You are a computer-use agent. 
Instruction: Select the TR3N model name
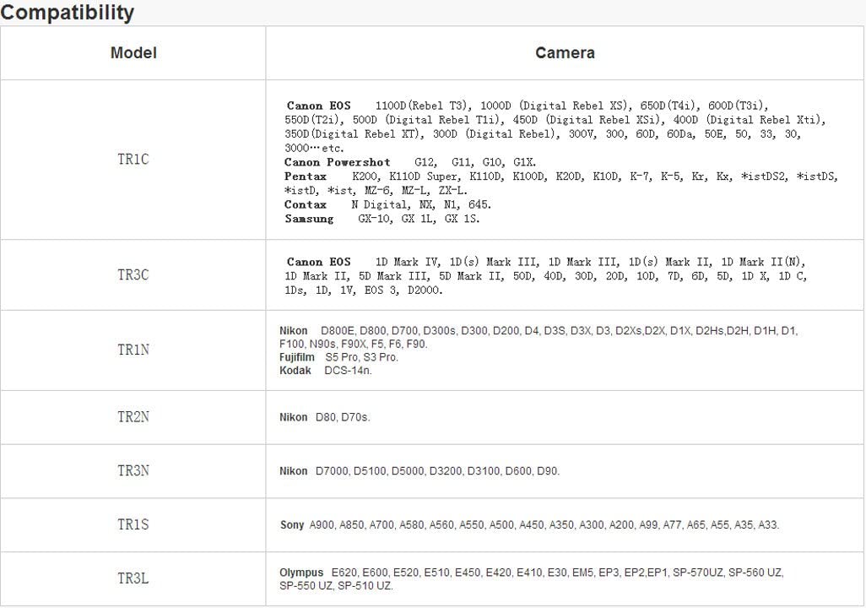click(x=133, y=470)
